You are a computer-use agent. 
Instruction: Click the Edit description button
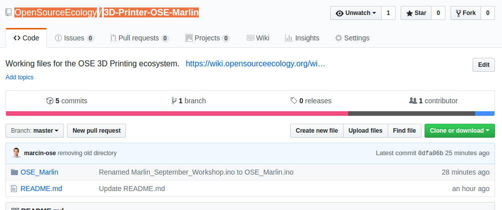pos(484,65)
